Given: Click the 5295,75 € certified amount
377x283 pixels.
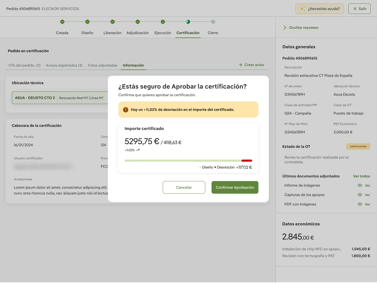Looking at the screenshot, I should coord(142,141).
